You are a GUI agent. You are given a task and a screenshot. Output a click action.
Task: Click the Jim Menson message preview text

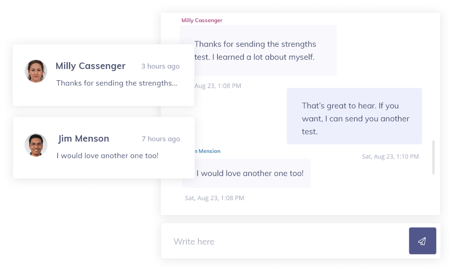[108, 155]
